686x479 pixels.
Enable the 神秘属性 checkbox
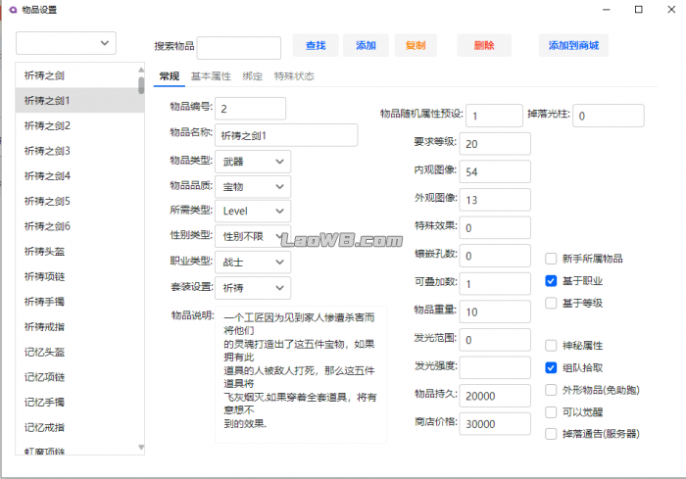551,346
